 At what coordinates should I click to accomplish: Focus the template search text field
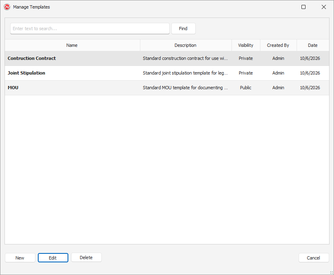(x=90, y=29)
